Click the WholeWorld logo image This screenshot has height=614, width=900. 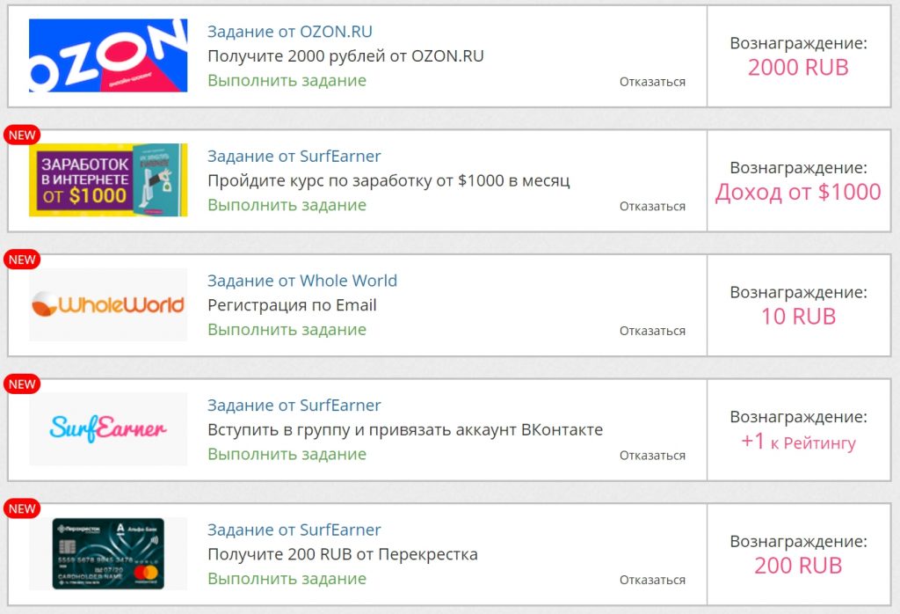(108, 304)
